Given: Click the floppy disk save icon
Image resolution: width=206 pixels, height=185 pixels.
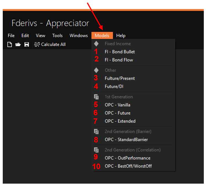Looking at the screenshot, I should (x=26, y=44).
